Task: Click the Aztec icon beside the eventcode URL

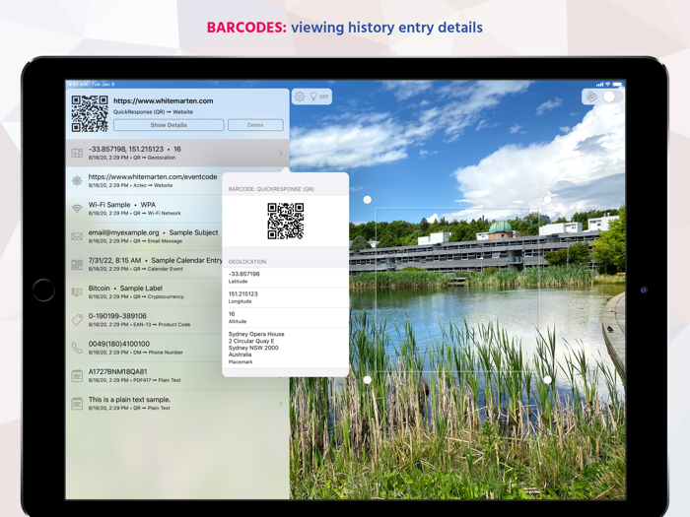Action: 77,180
